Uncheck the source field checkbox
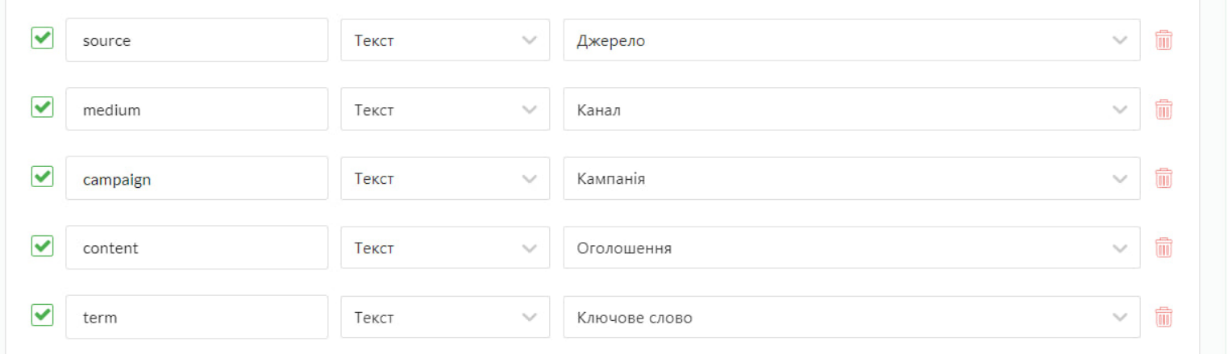The image size is (1232, 354). click(x=42, y=38)
